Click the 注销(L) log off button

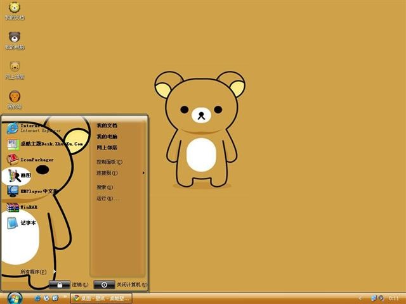click(x=69, y=285)
